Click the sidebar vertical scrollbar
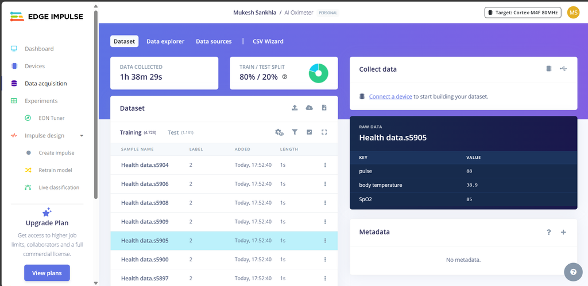This screenshot has height=286, width=588. coord(96,105)
